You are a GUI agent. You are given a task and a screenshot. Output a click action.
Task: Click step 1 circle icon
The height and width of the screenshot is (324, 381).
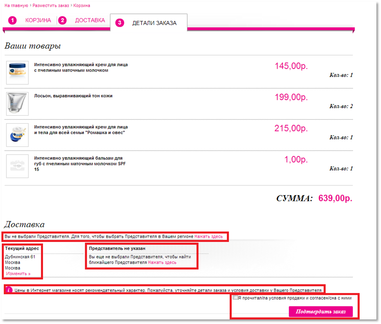coord(12,20)
